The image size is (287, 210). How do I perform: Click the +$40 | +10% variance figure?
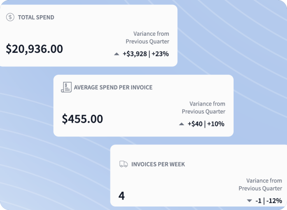[x=206, y=124]
